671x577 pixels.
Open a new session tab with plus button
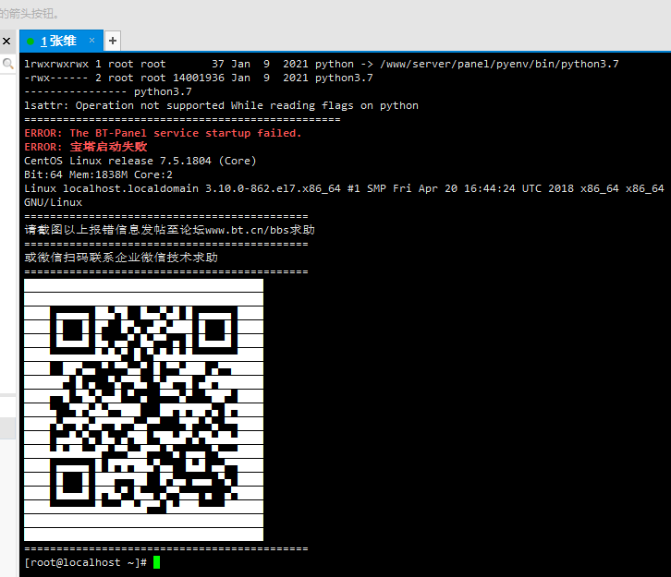pyautogui.click(x=113, y=41)
